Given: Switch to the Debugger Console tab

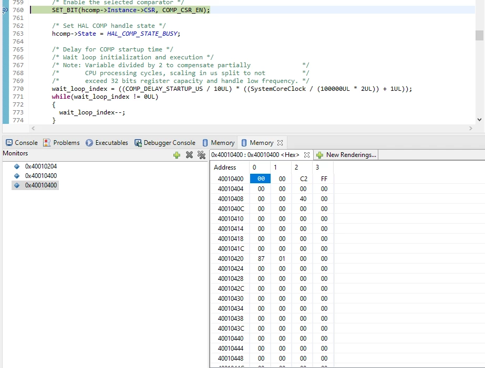Looking at the screenshot, I should [x=165, y=143].
